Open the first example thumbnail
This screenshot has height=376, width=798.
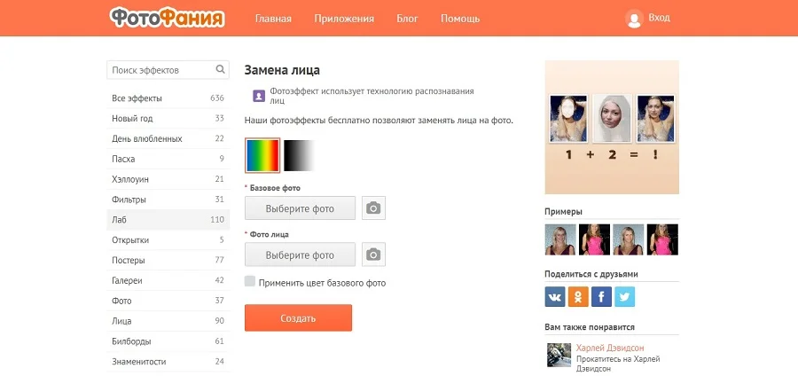point(560,239)
